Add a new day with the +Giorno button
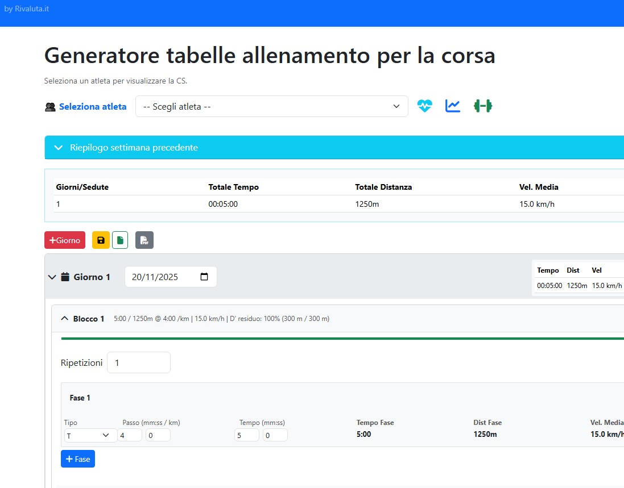The height and width of the screenshot is (488, 624). tap(64, 240)
